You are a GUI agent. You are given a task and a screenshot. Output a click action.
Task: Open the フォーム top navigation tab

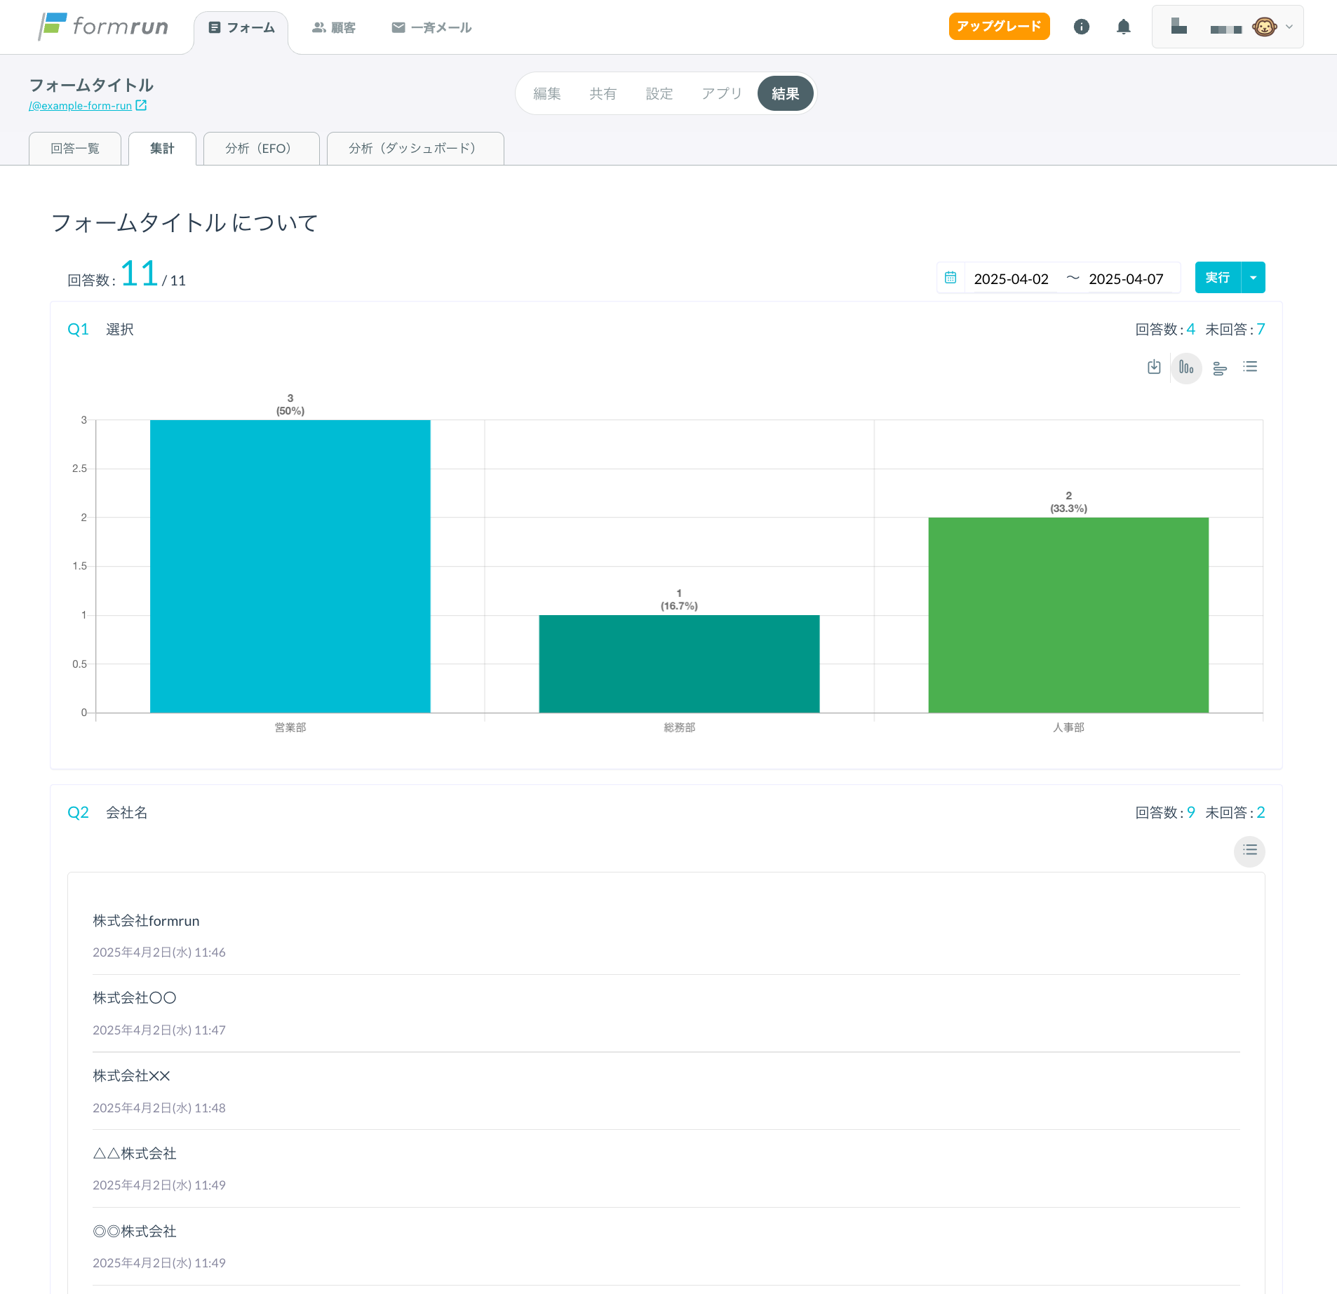coord(241,28)
